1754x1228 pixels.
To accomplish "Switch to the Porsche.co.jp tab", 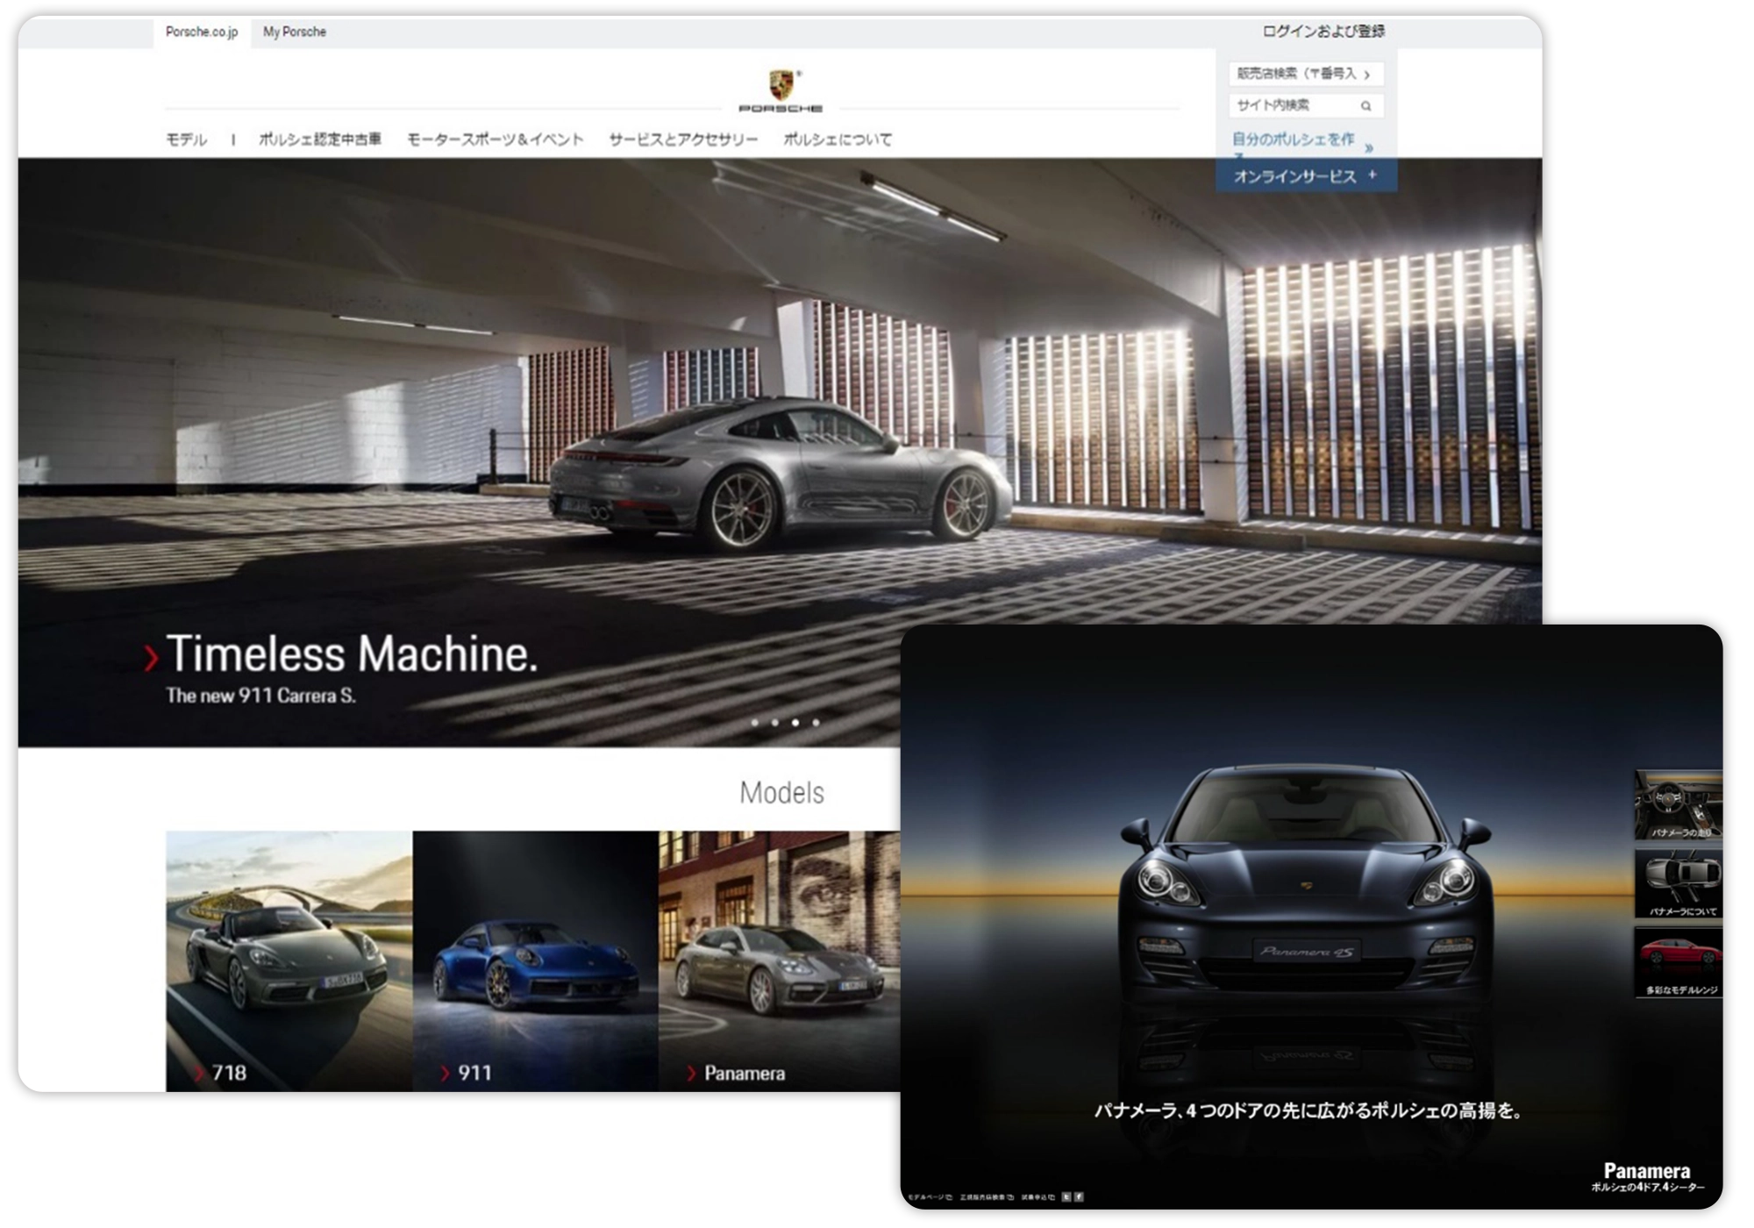I will pyautogui.click(x=202, y=32).
